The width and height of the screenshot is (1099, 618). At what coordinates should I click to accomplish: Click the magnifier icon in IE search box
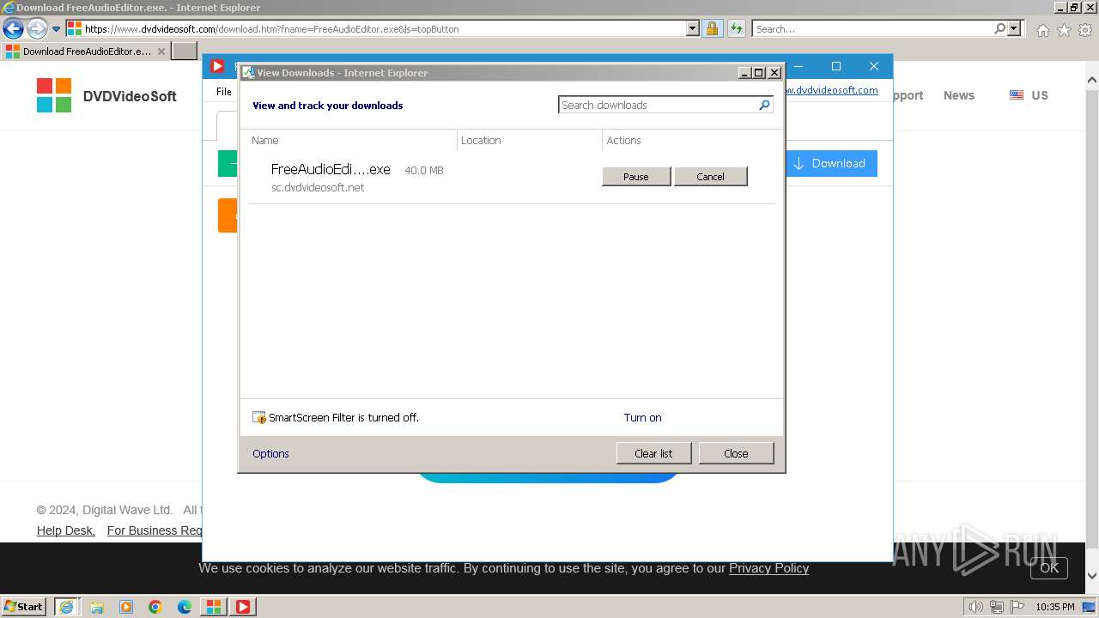point(999,28)
